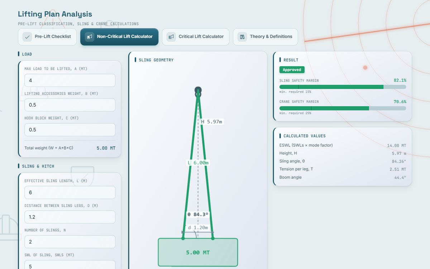Click the checkmark icon on Pre-Lift Checklist

click(27, 37)
